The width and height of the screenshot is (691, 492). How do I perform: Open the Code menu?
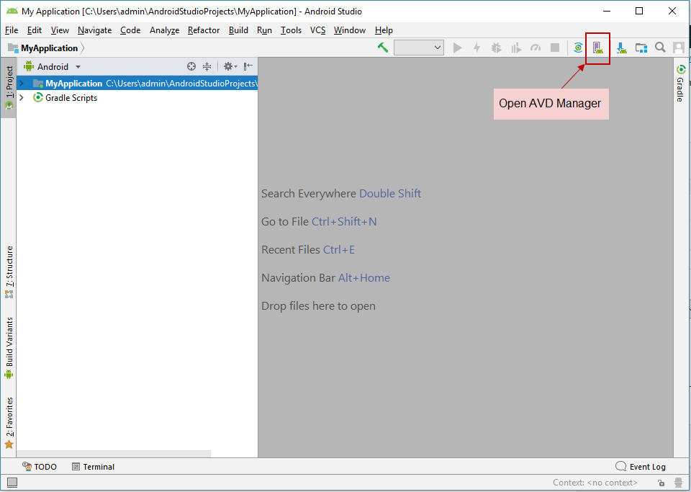[130, 30]
